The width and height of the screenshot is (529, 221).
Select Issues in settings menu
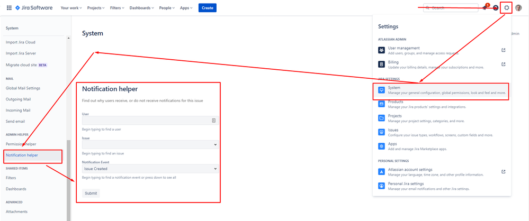click(442, 132)
